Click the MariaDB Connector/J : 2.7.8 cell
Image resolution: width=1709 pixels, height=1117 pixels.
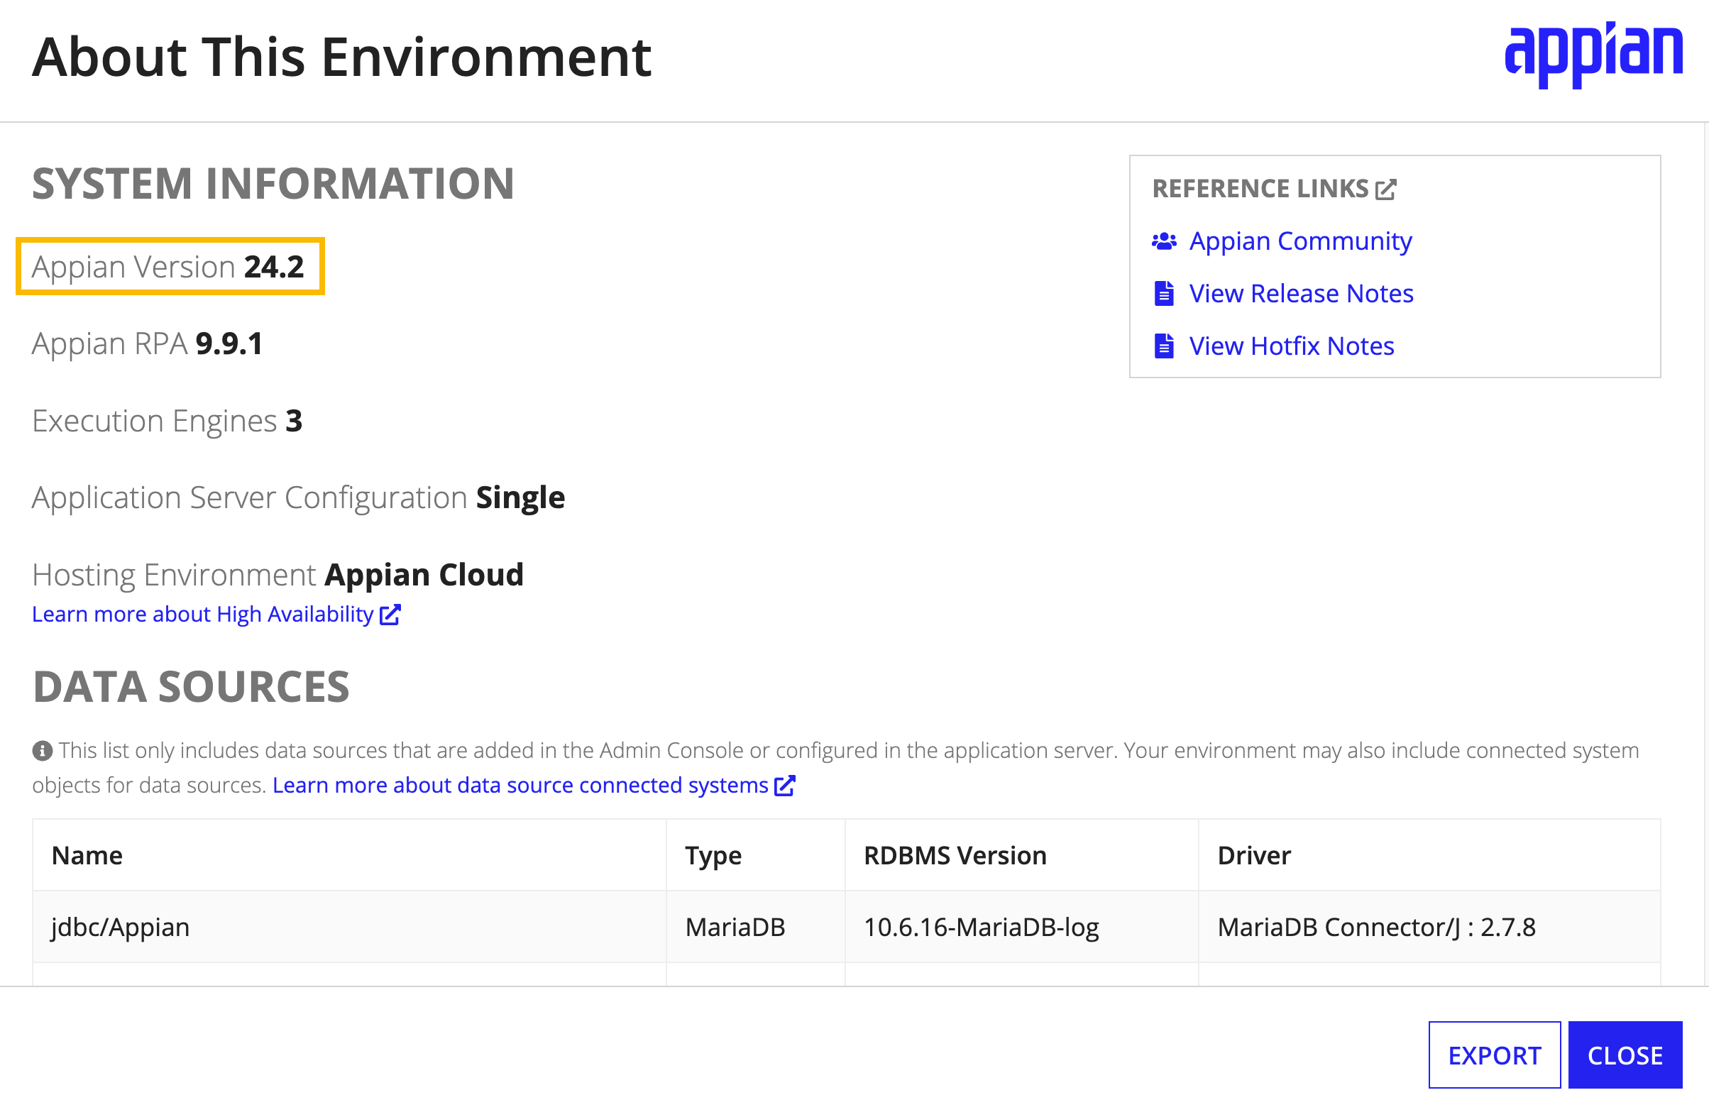click(x=1429, y=928)
